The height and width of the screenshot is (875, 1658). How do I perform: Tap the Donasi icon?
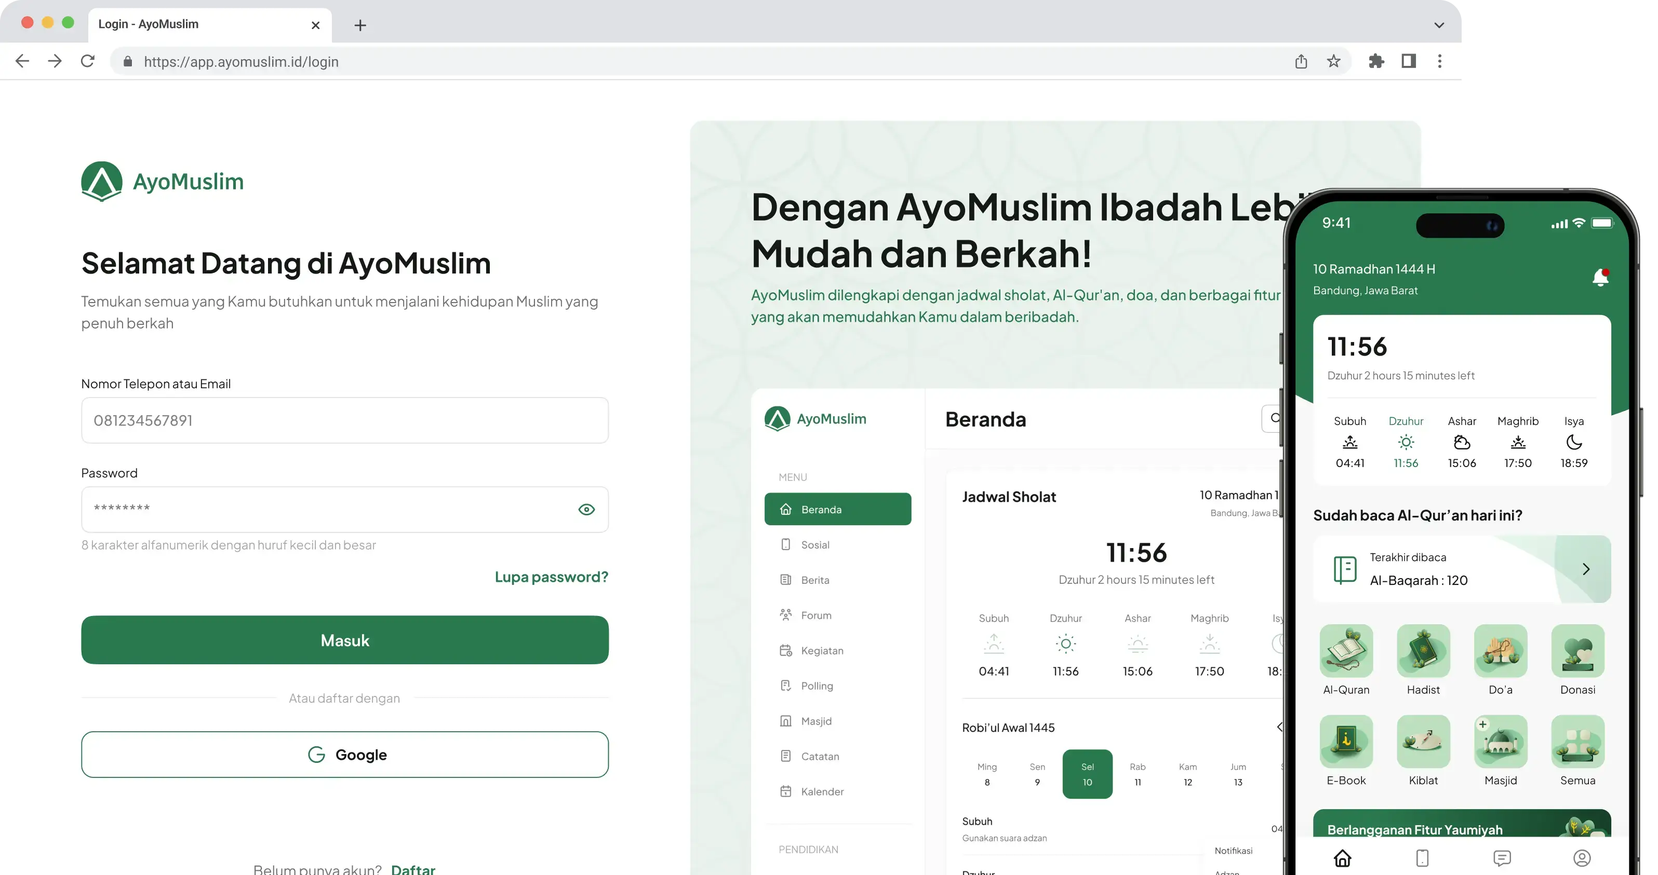pos(1577,651)
